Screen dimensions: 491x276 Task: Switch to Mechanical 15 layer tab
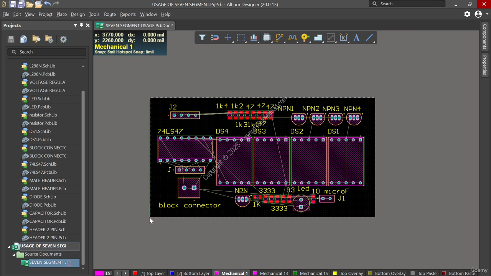(310, 273)
